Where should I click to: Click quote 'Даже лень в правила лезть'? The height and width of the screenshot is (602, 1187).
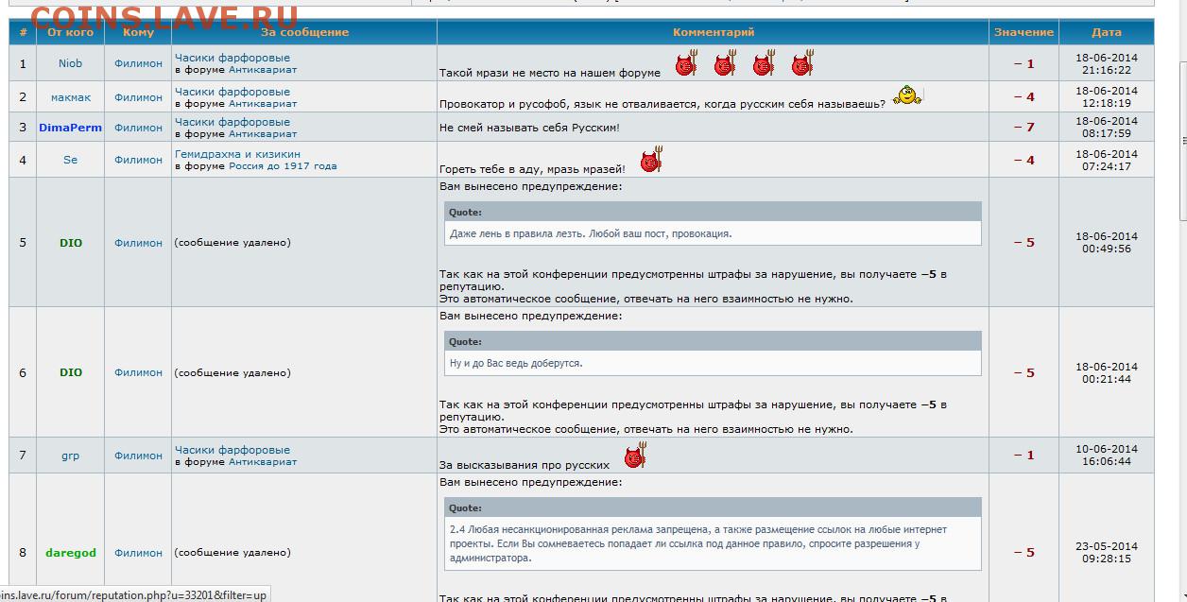[x=591, y=233]
